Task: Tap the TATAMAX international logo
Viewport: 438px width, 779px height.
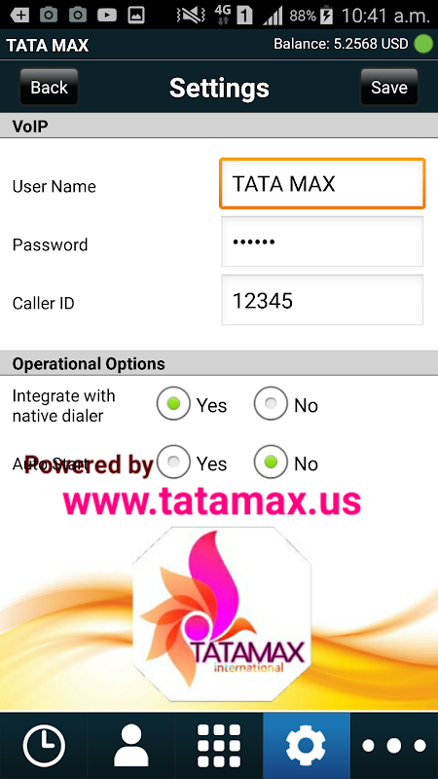Action: coord(222,614)
